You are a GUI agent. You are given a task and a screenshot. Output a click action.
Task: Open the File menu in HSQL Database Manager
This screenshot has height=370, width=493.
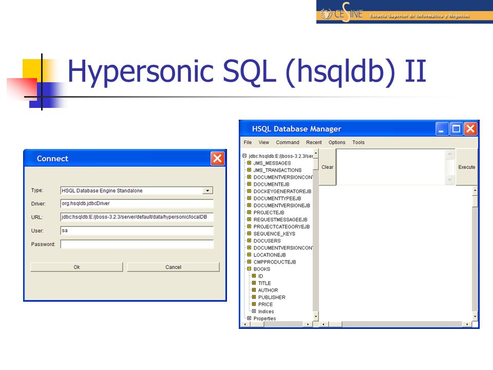click(248, 142)
